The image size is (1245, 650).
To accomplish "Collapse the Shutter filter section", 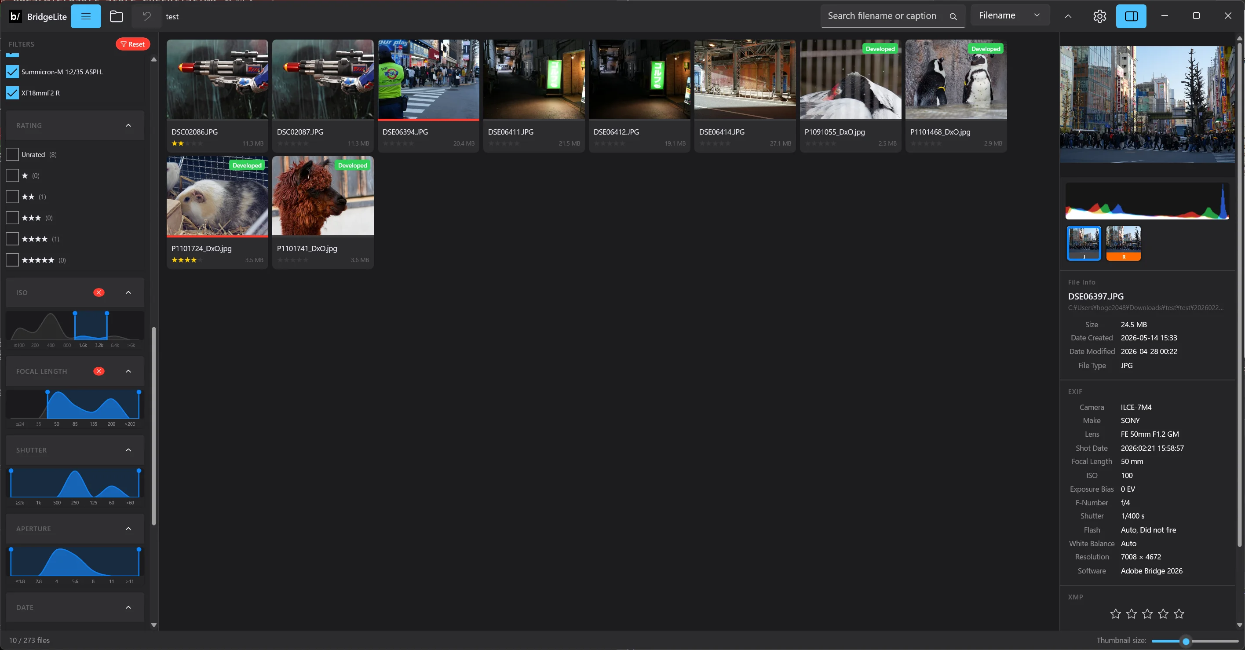I will [x=128, y=450].
